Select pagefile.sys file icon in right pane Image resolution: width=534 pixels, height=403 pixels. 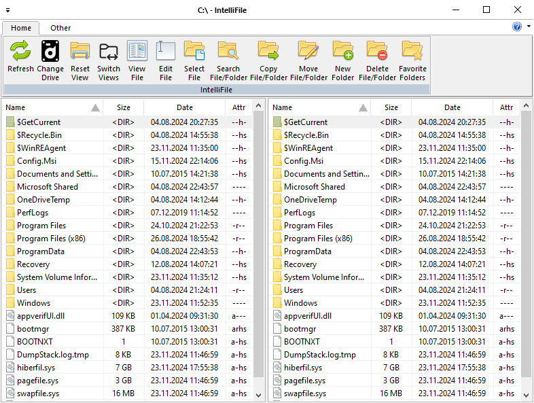[x=277, y=381]
